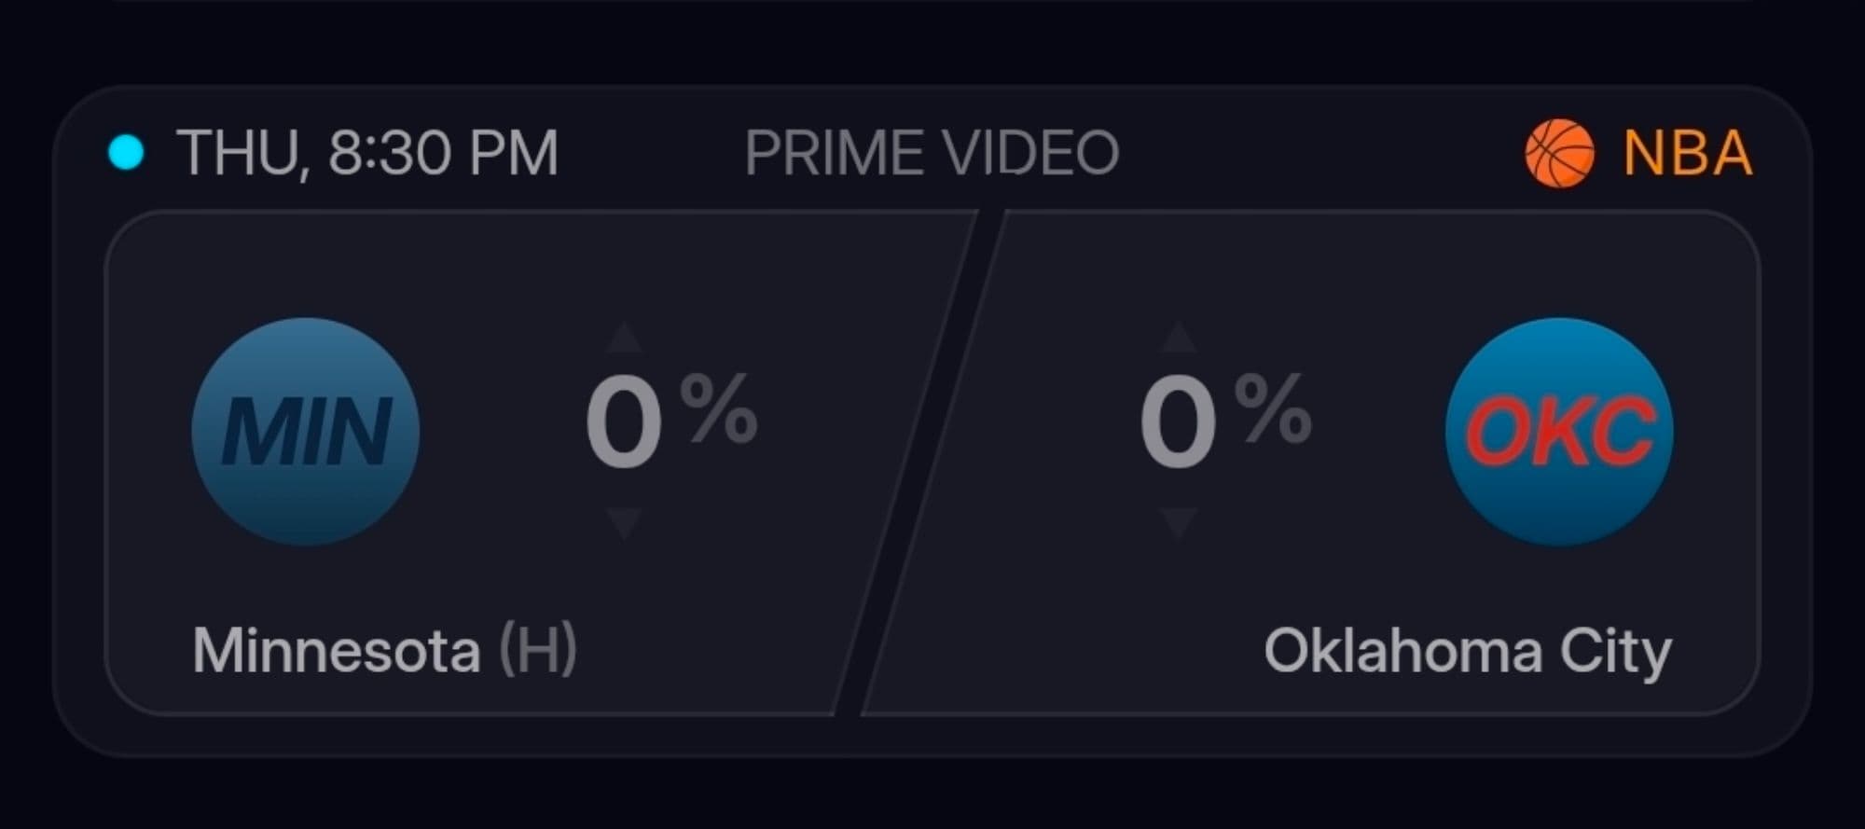Image resolution: width=1865 pixels, height=829 pixels.
Task: Click the Oklahoma City team name
Action: coord(1467,651)
